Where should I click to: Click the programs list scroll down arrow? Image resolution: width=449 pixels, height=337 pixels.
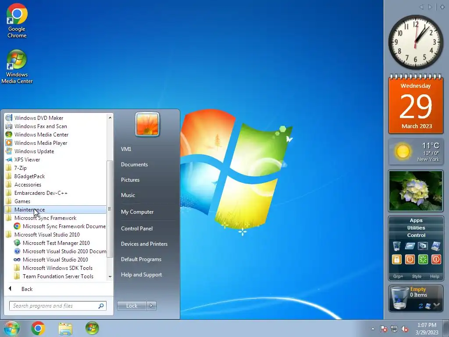click(110, 276)
